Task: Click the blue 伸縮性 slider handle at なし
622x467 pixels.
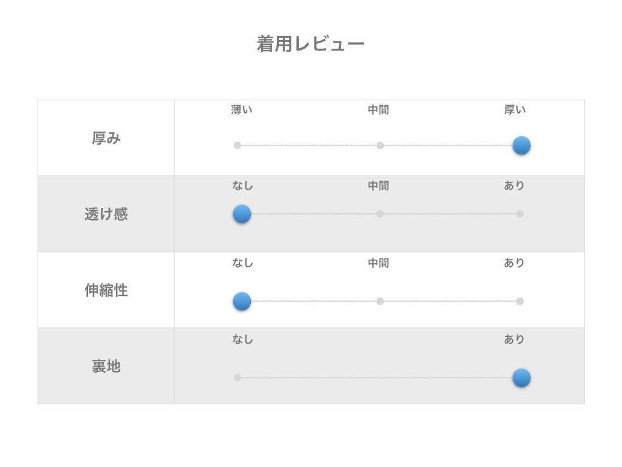Action: [x=242, y=301]
